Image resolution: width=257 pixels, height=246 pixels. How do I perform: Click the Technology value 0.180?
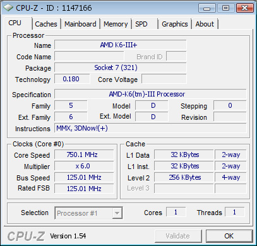click(x=72, y=79)
